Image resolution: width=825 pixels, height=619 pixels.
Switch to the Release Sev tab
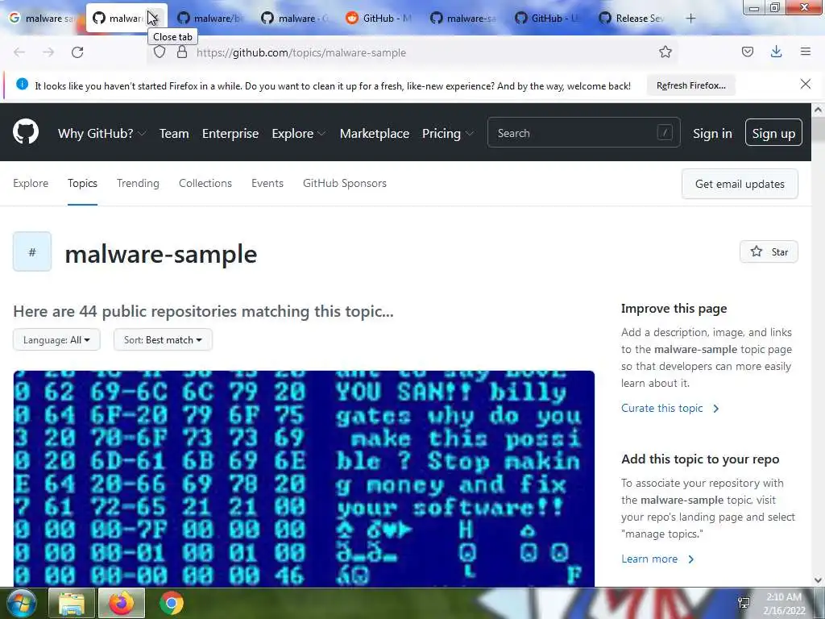click(x=632, y=19)
